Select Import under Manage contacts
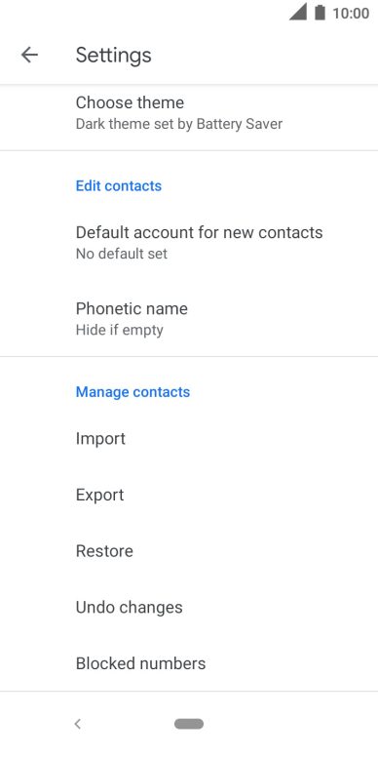 click(x=189, y=438)
